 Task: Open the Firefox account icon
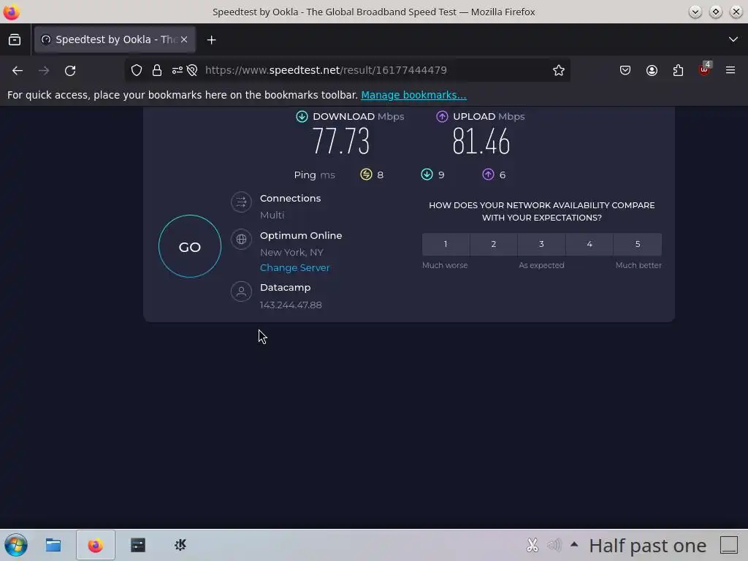(x=652, y=71)
